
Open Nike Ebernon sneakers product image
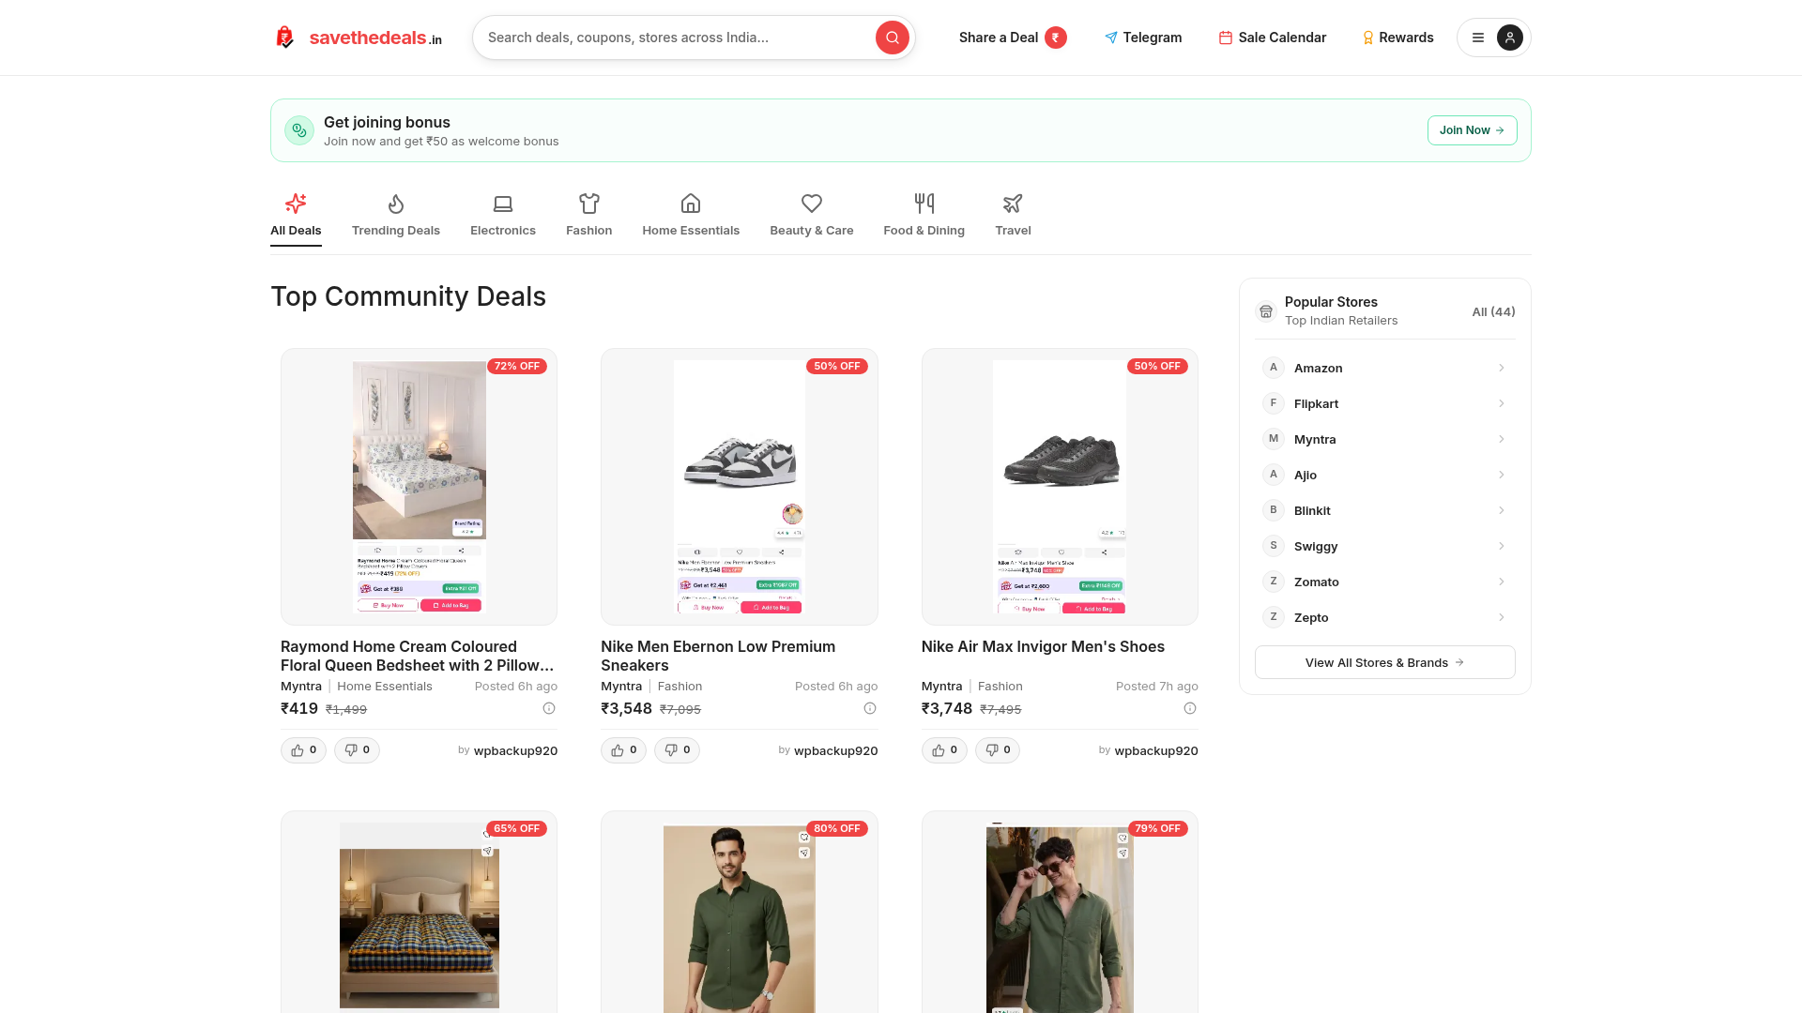coord(740,487)
